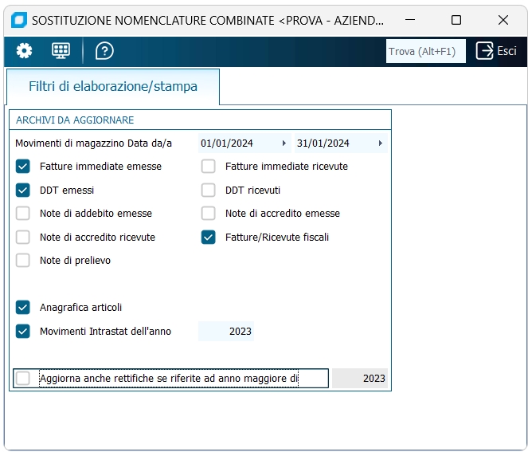Tick Note di addebito emesse
This screenshot has width=528, height=452.
[22, 214]
